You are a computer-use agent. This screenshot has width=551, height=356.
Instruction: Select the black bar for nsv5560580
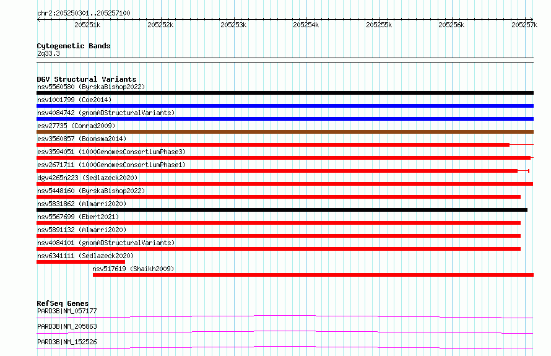(x=285, y=93)
